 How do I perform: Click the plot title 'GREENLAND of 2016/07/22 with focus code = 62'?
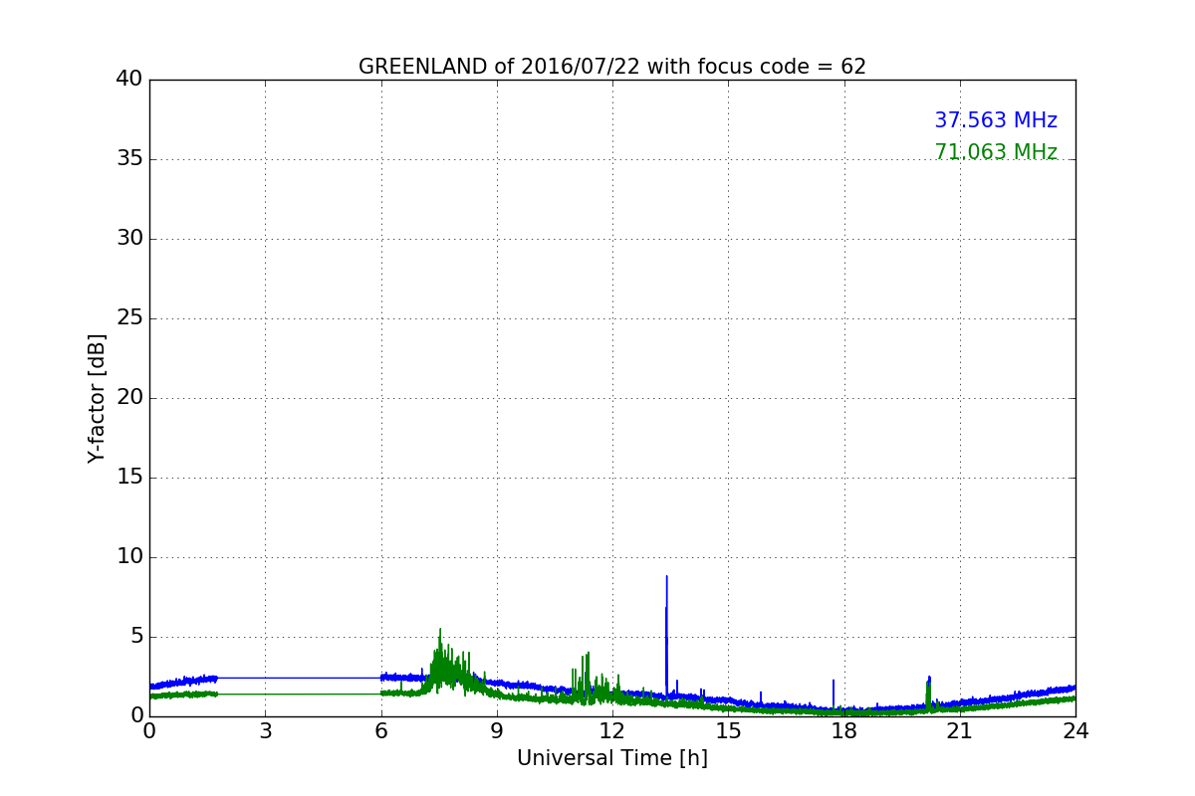(612, 67)
